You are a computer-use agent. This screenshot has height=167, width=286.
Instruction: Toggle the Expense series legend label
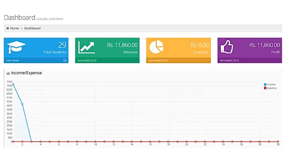click(272, 88)
